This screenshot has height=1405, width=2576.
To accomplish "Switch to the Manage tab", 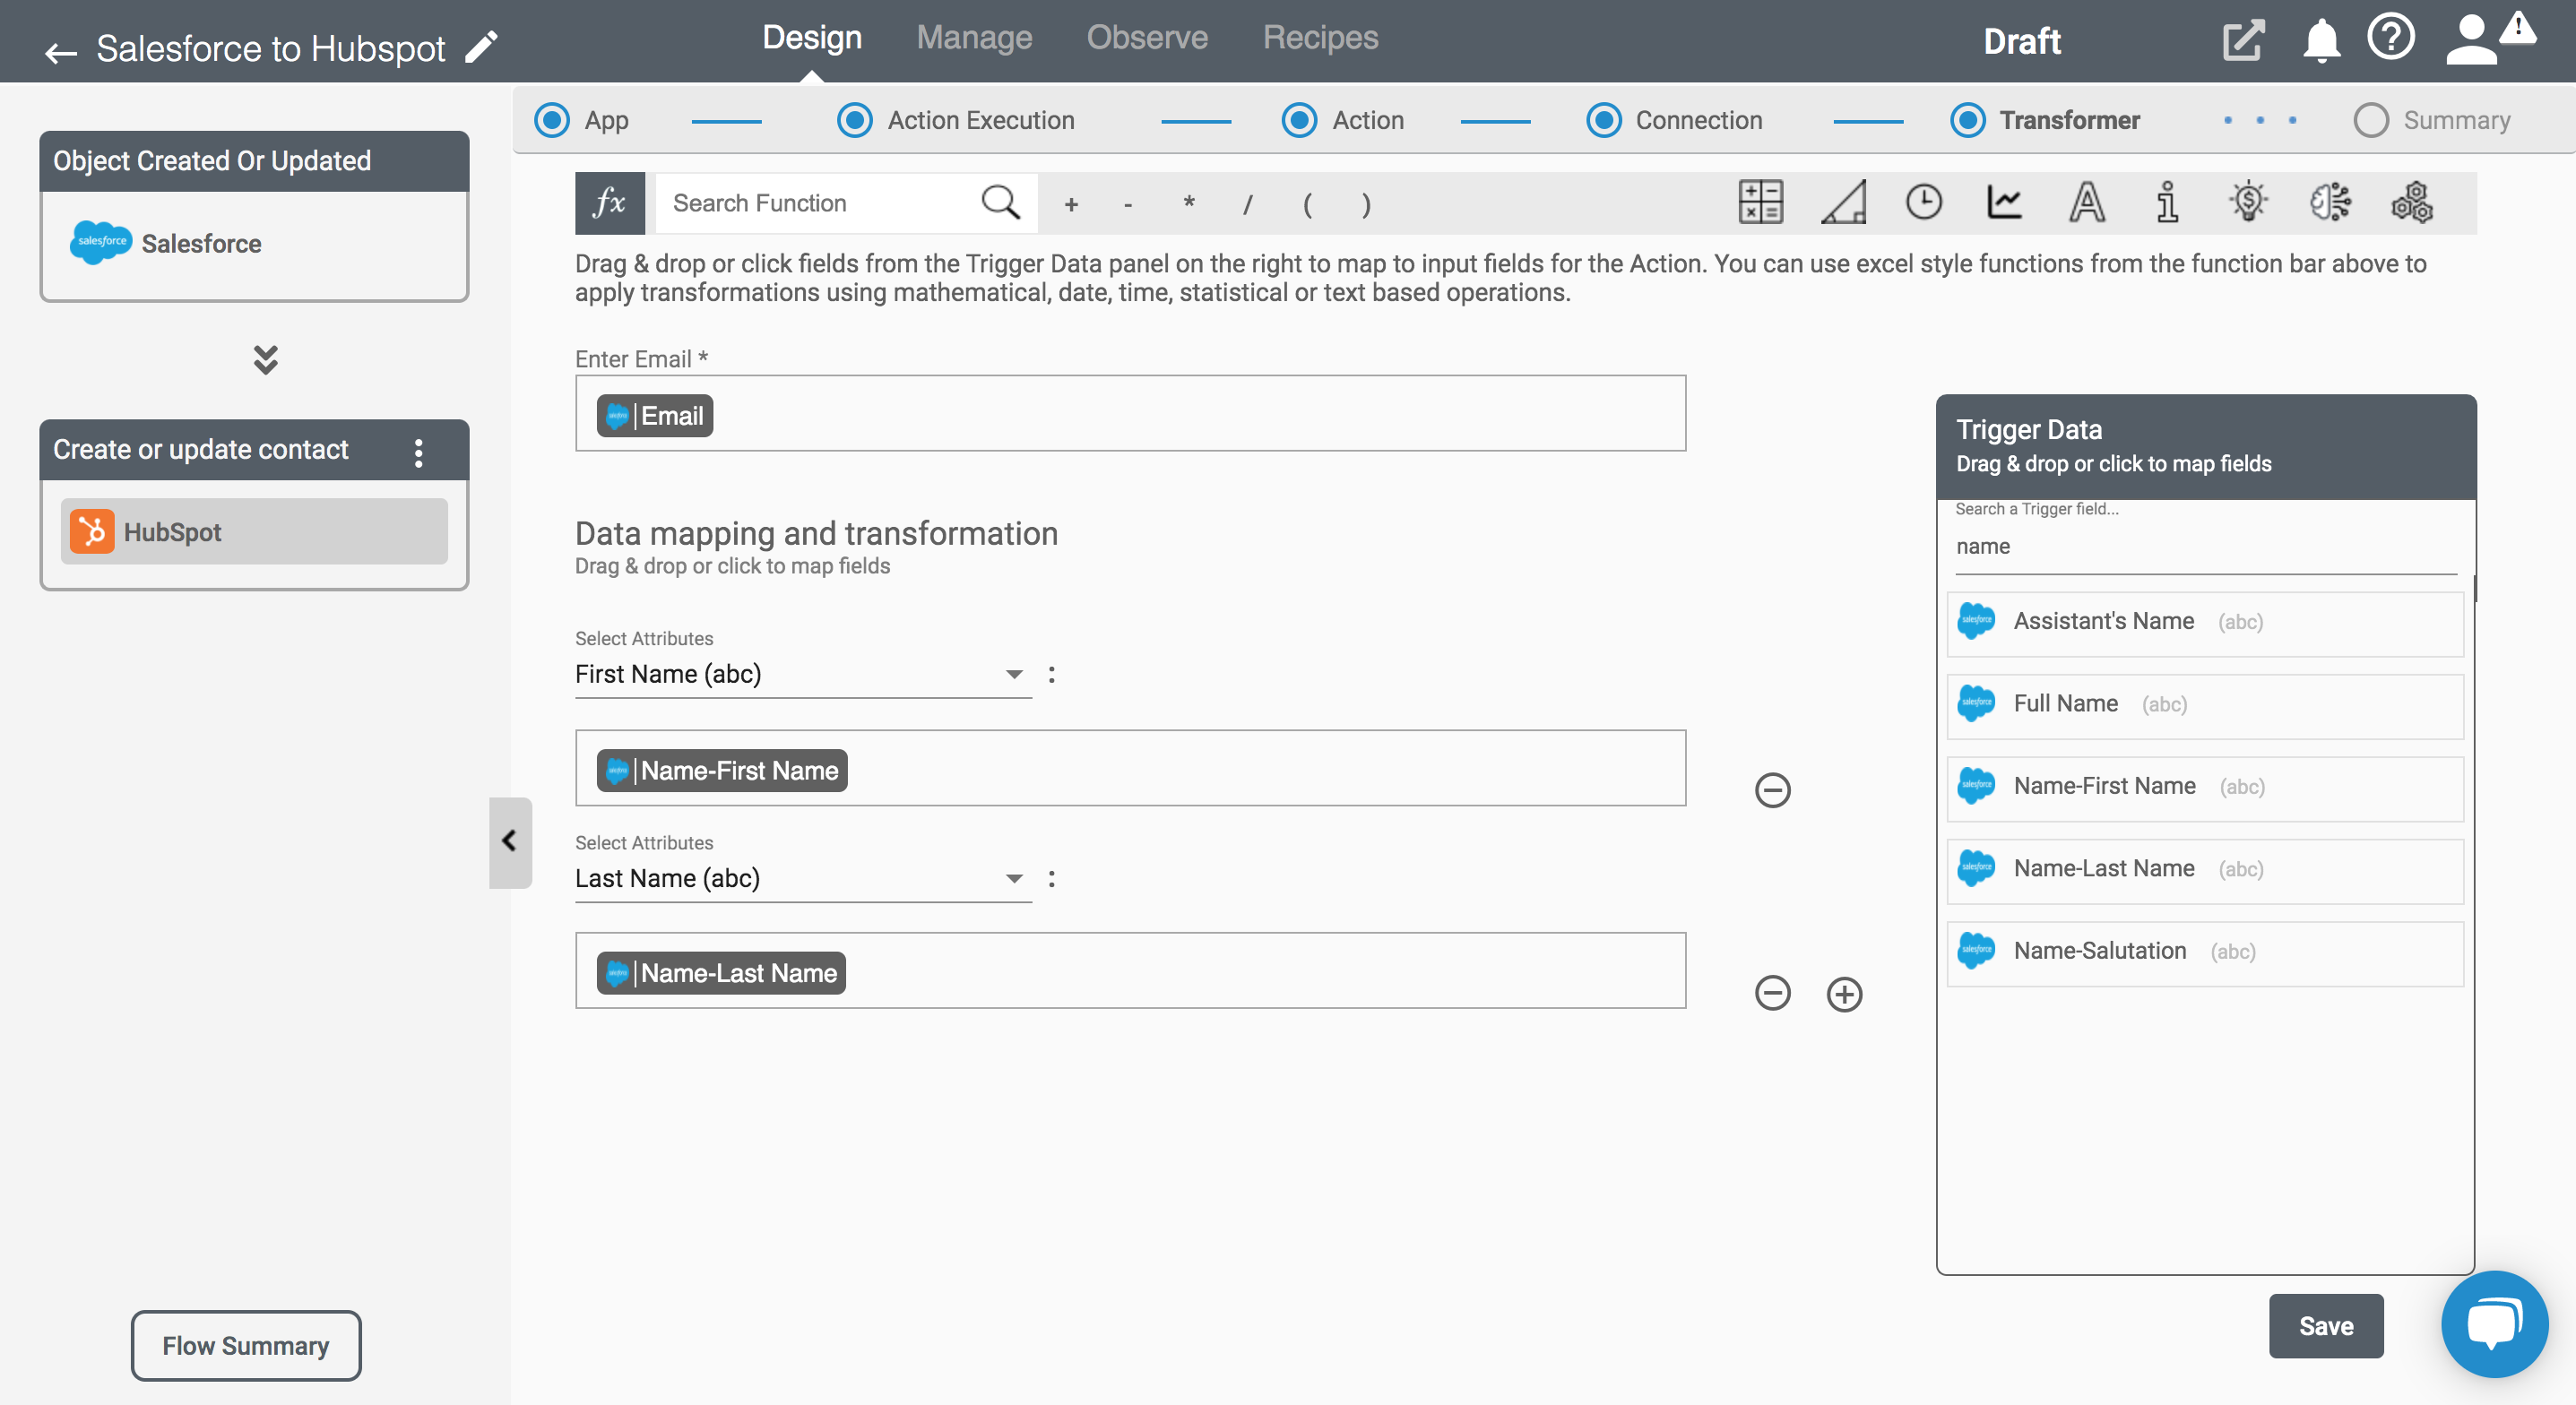I will (974, 38).
